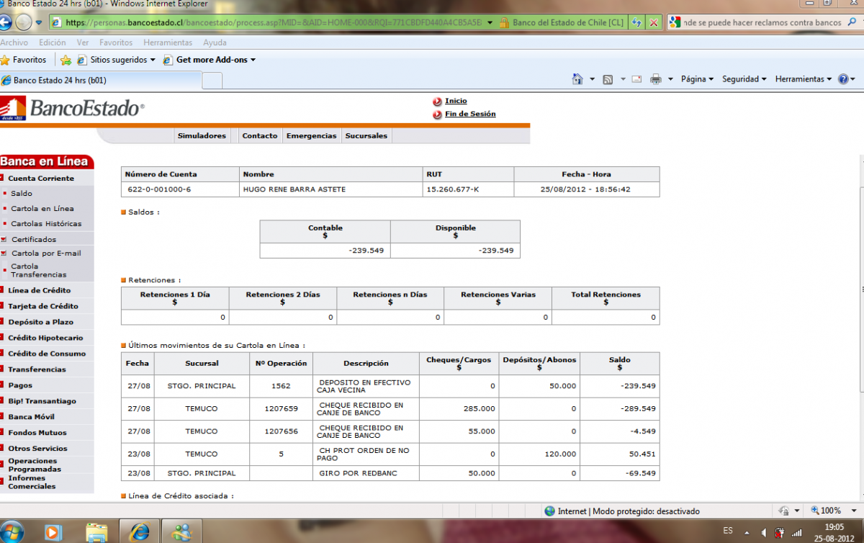This screenshot has height=543, width=864.
Task: Open Cartola en Línea in sidebar
Action: pyautogui.click(x=42, y=209)
